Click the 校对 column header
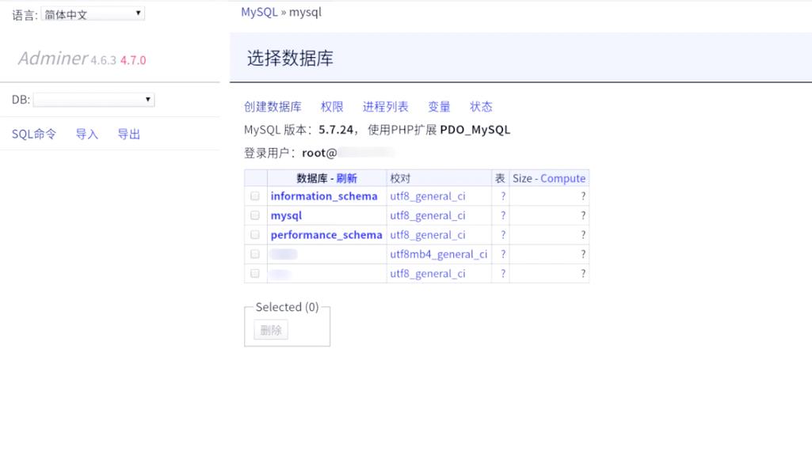This screenshot has width=812, height=459. pos(400,179)
